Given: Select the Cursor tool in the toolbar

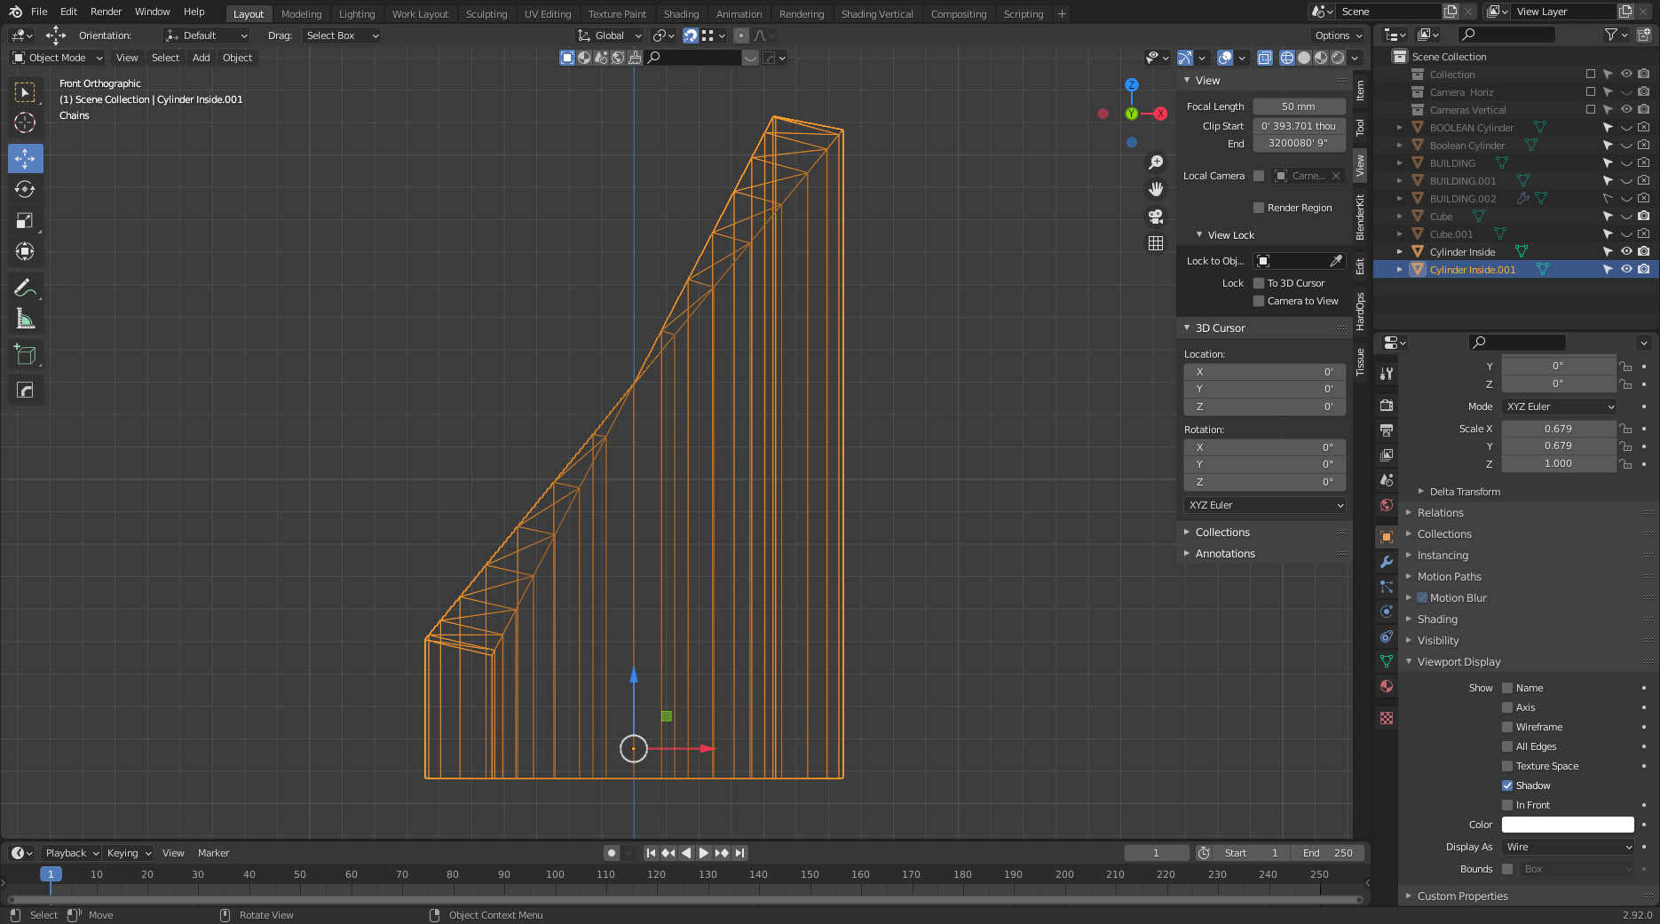Looking at the screenshot, I should 25,122.
